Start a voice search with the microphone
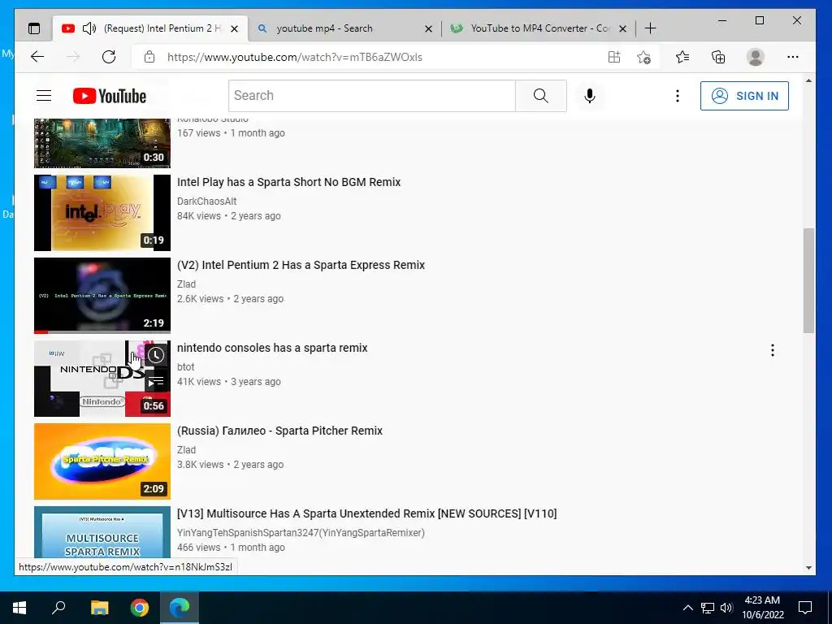 pyautogui.click(x=590, y=96)
